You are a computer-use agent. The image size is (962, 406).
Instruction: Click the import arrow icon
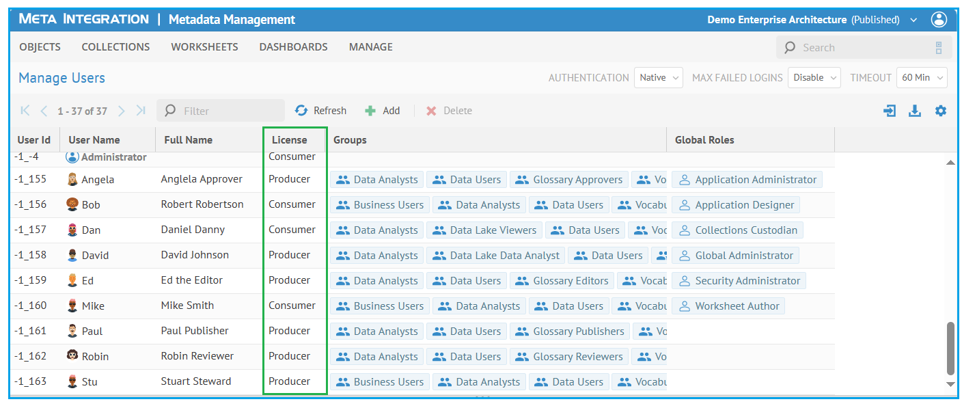pos(890,111)
